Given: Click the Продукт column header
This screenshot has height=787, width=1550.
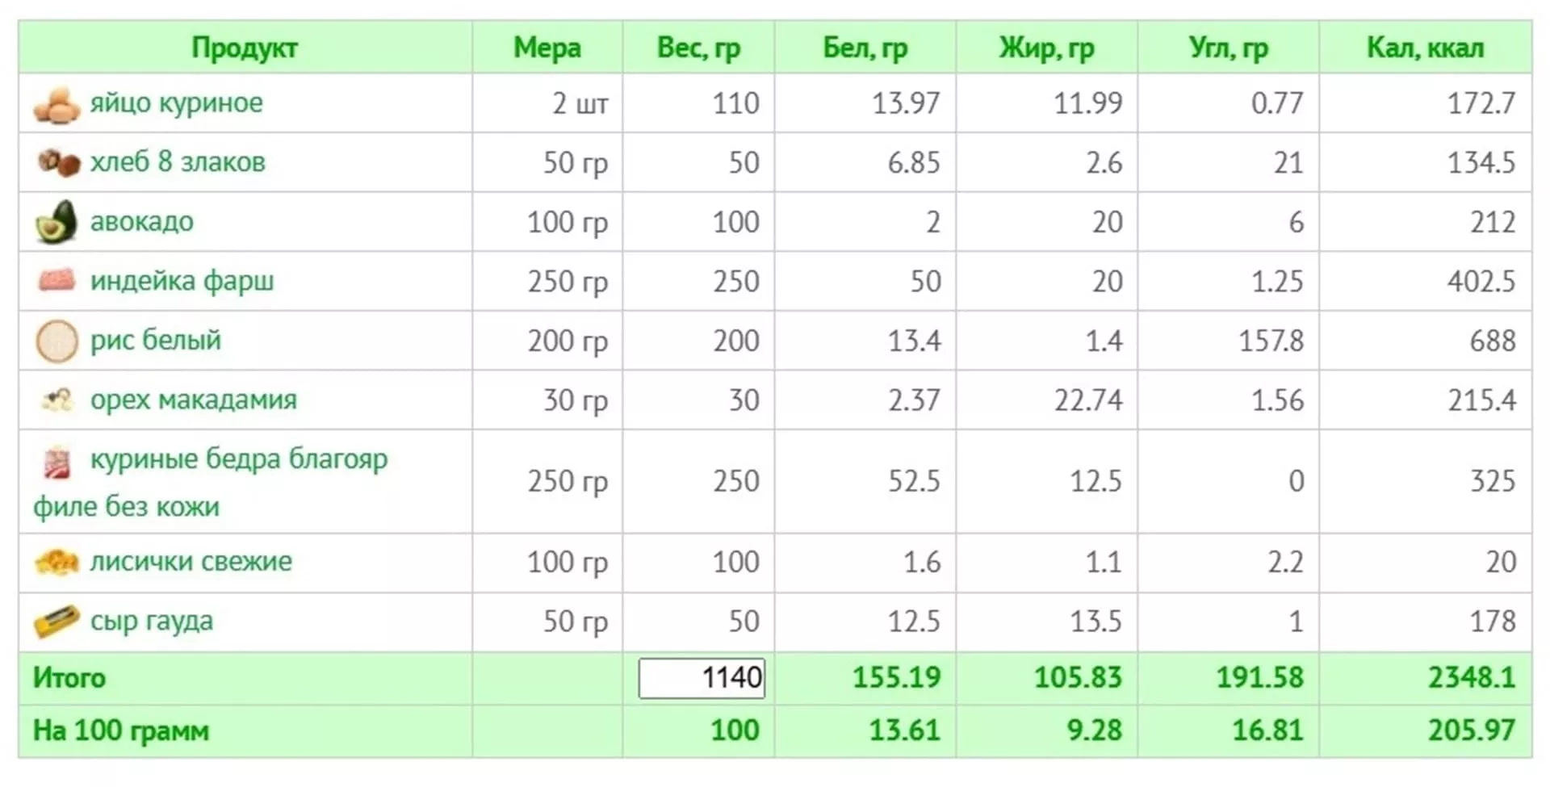Looking at the screenshot, I should pos(245,48).
